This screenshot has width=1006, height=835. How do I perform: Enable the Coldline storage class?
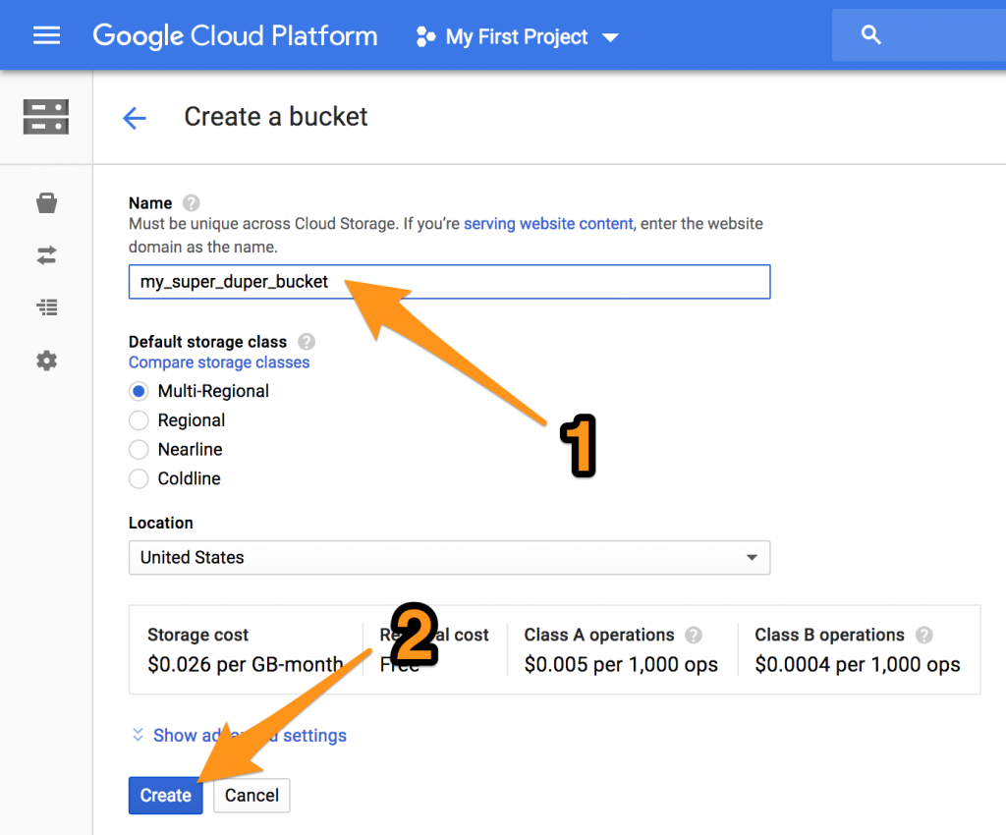[138, 478]
